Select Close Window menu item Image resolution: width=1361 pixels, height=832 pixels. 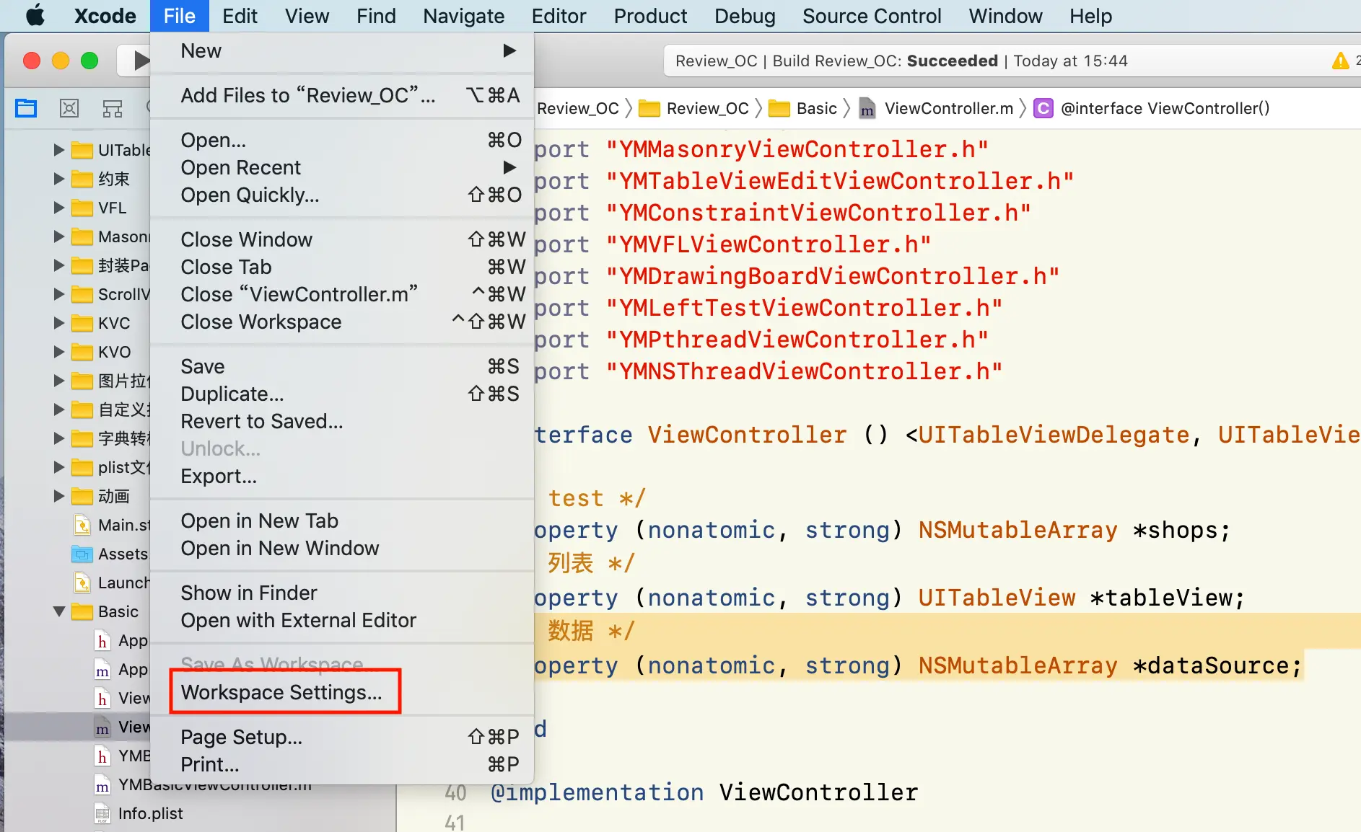(342, 239)
